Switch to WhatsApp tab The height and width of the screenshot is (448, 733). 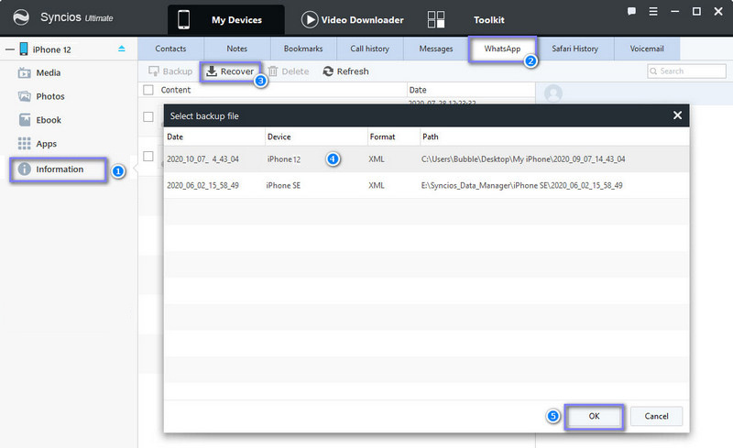[x=502, y=49]
